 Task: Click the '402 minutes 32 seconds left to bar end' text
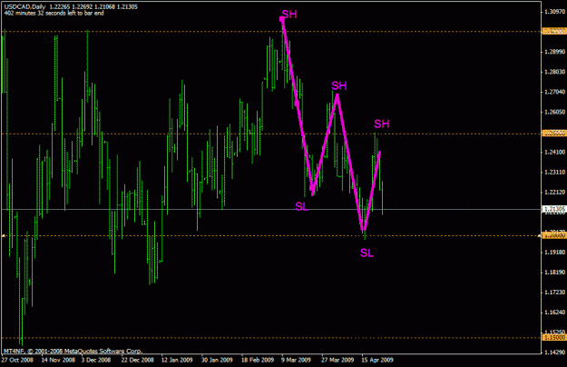click(54, 14)
